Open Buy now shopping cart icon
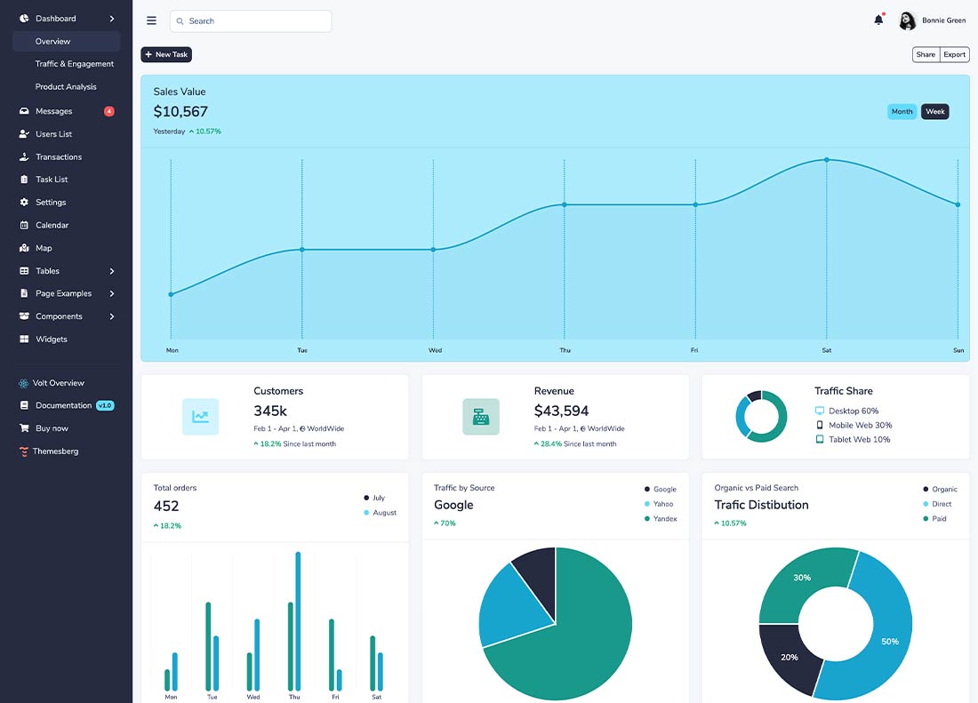This screenshot has height=703, width=978. click(24, 428)
